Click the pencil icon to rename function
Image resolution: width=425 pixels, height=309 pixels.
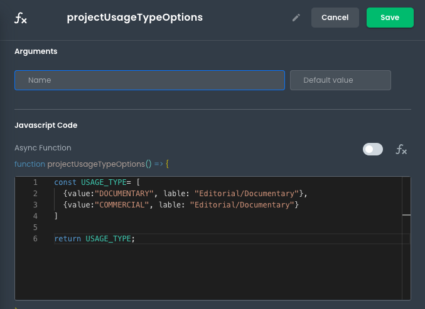tap(296, 18)
